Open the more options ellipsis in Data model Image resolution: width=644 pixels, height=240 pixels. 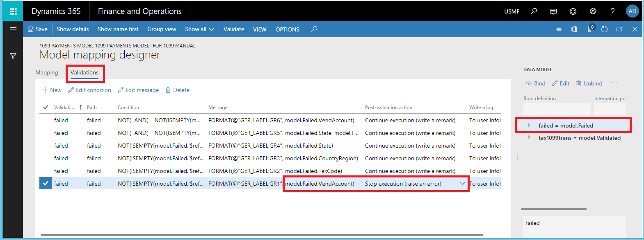614,83
